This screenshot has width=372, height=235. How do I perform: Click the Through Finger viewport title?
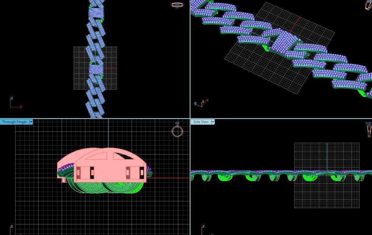click(x=14, y=122)
